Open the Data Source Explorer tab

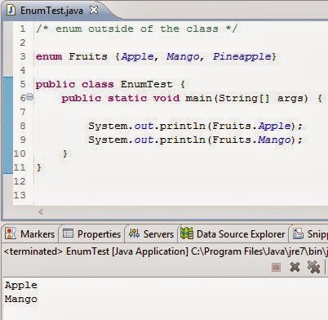coord(233,234)
